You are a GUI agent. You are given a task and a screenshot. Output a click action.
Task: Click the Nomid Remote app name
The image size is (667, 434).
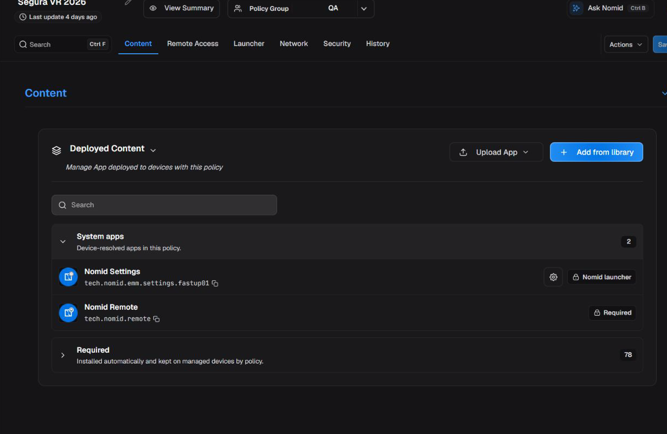click(x=111, y=307)
